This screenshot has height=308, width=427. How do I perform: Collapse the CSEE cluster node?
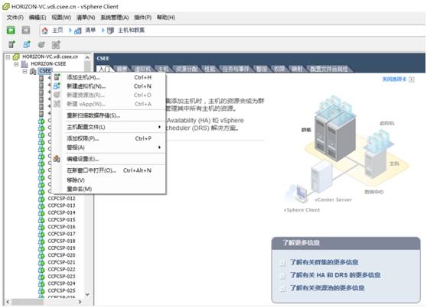24,71
